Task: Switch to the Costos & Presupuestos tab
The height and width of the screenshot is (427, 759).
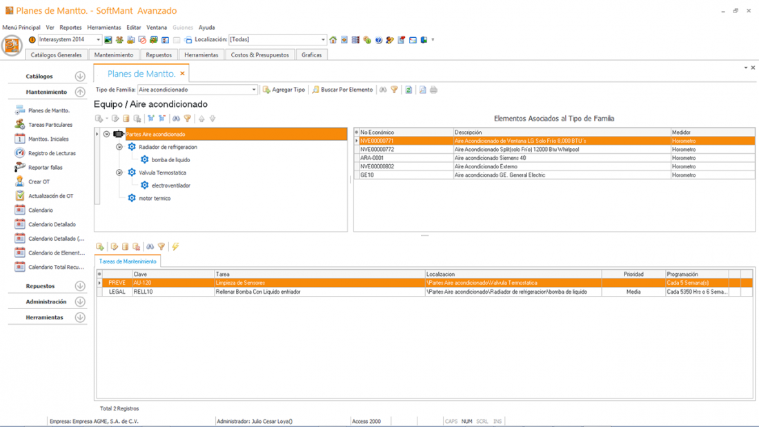Action: (x=259, y=54)
